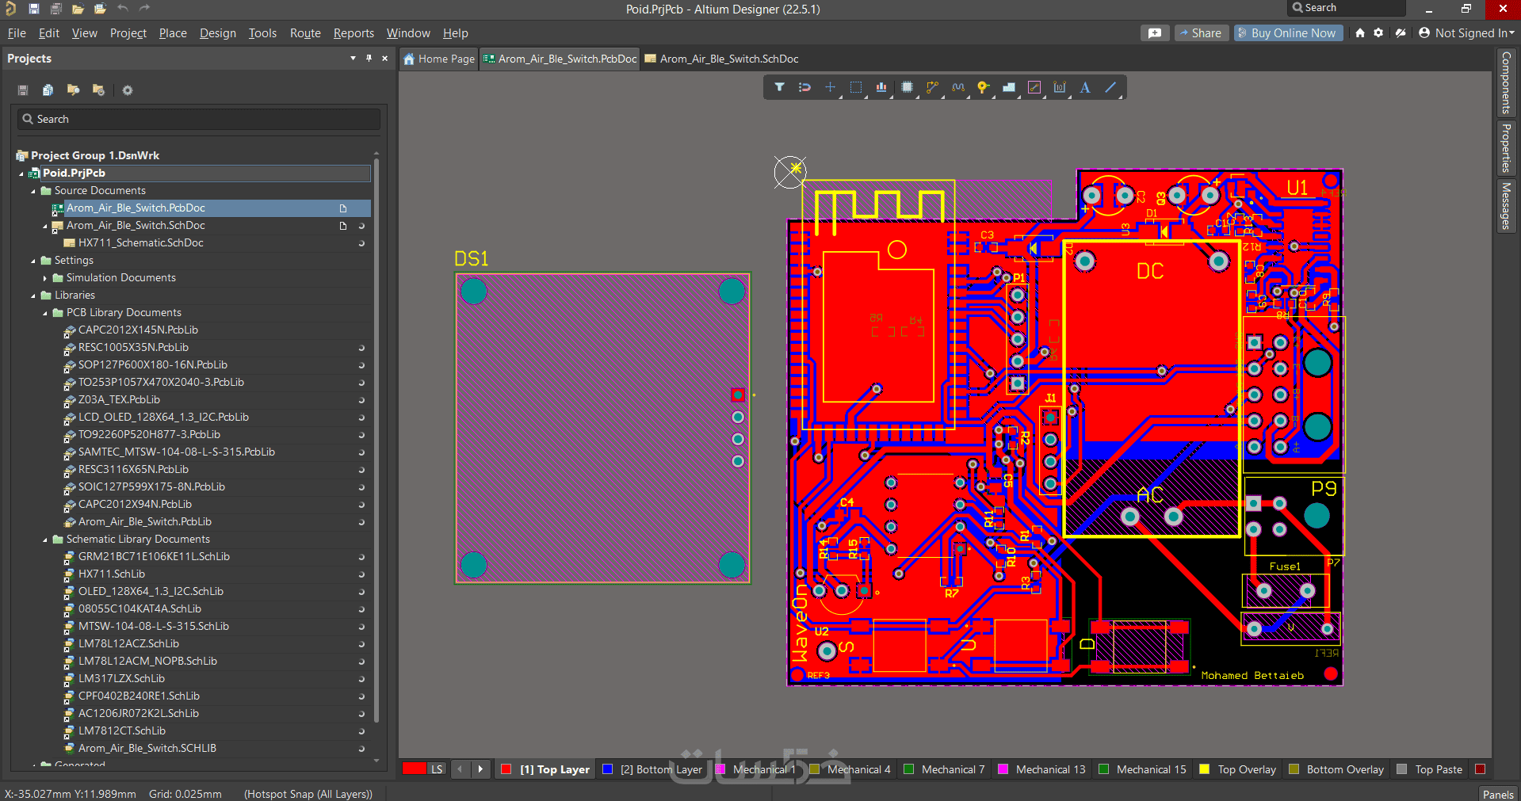Expand the Simulation Documents folder
The height and width of the screenshot is (801, 1521).
click(45, 278)
